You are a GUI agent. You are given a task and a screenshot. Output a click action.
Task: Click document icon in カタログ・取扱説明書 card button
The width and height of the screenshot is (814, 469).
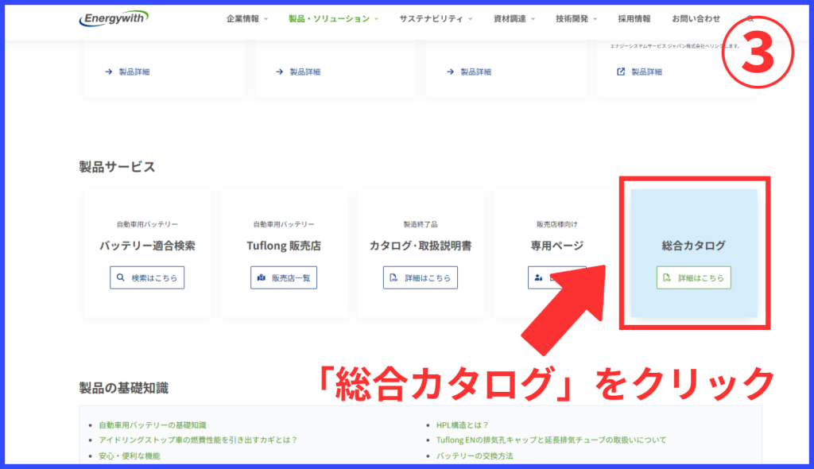tap(393, 278)
